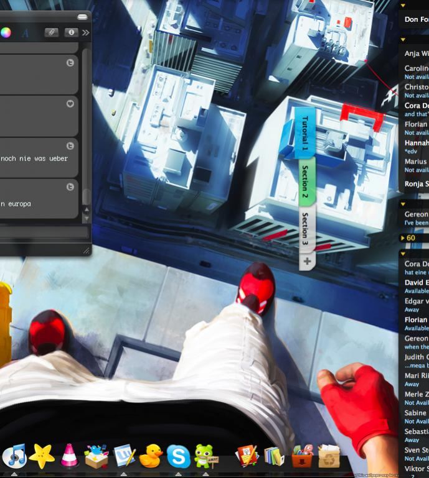
Task: Switch to the Section 2 tab
Action: (x=306, y=182)
